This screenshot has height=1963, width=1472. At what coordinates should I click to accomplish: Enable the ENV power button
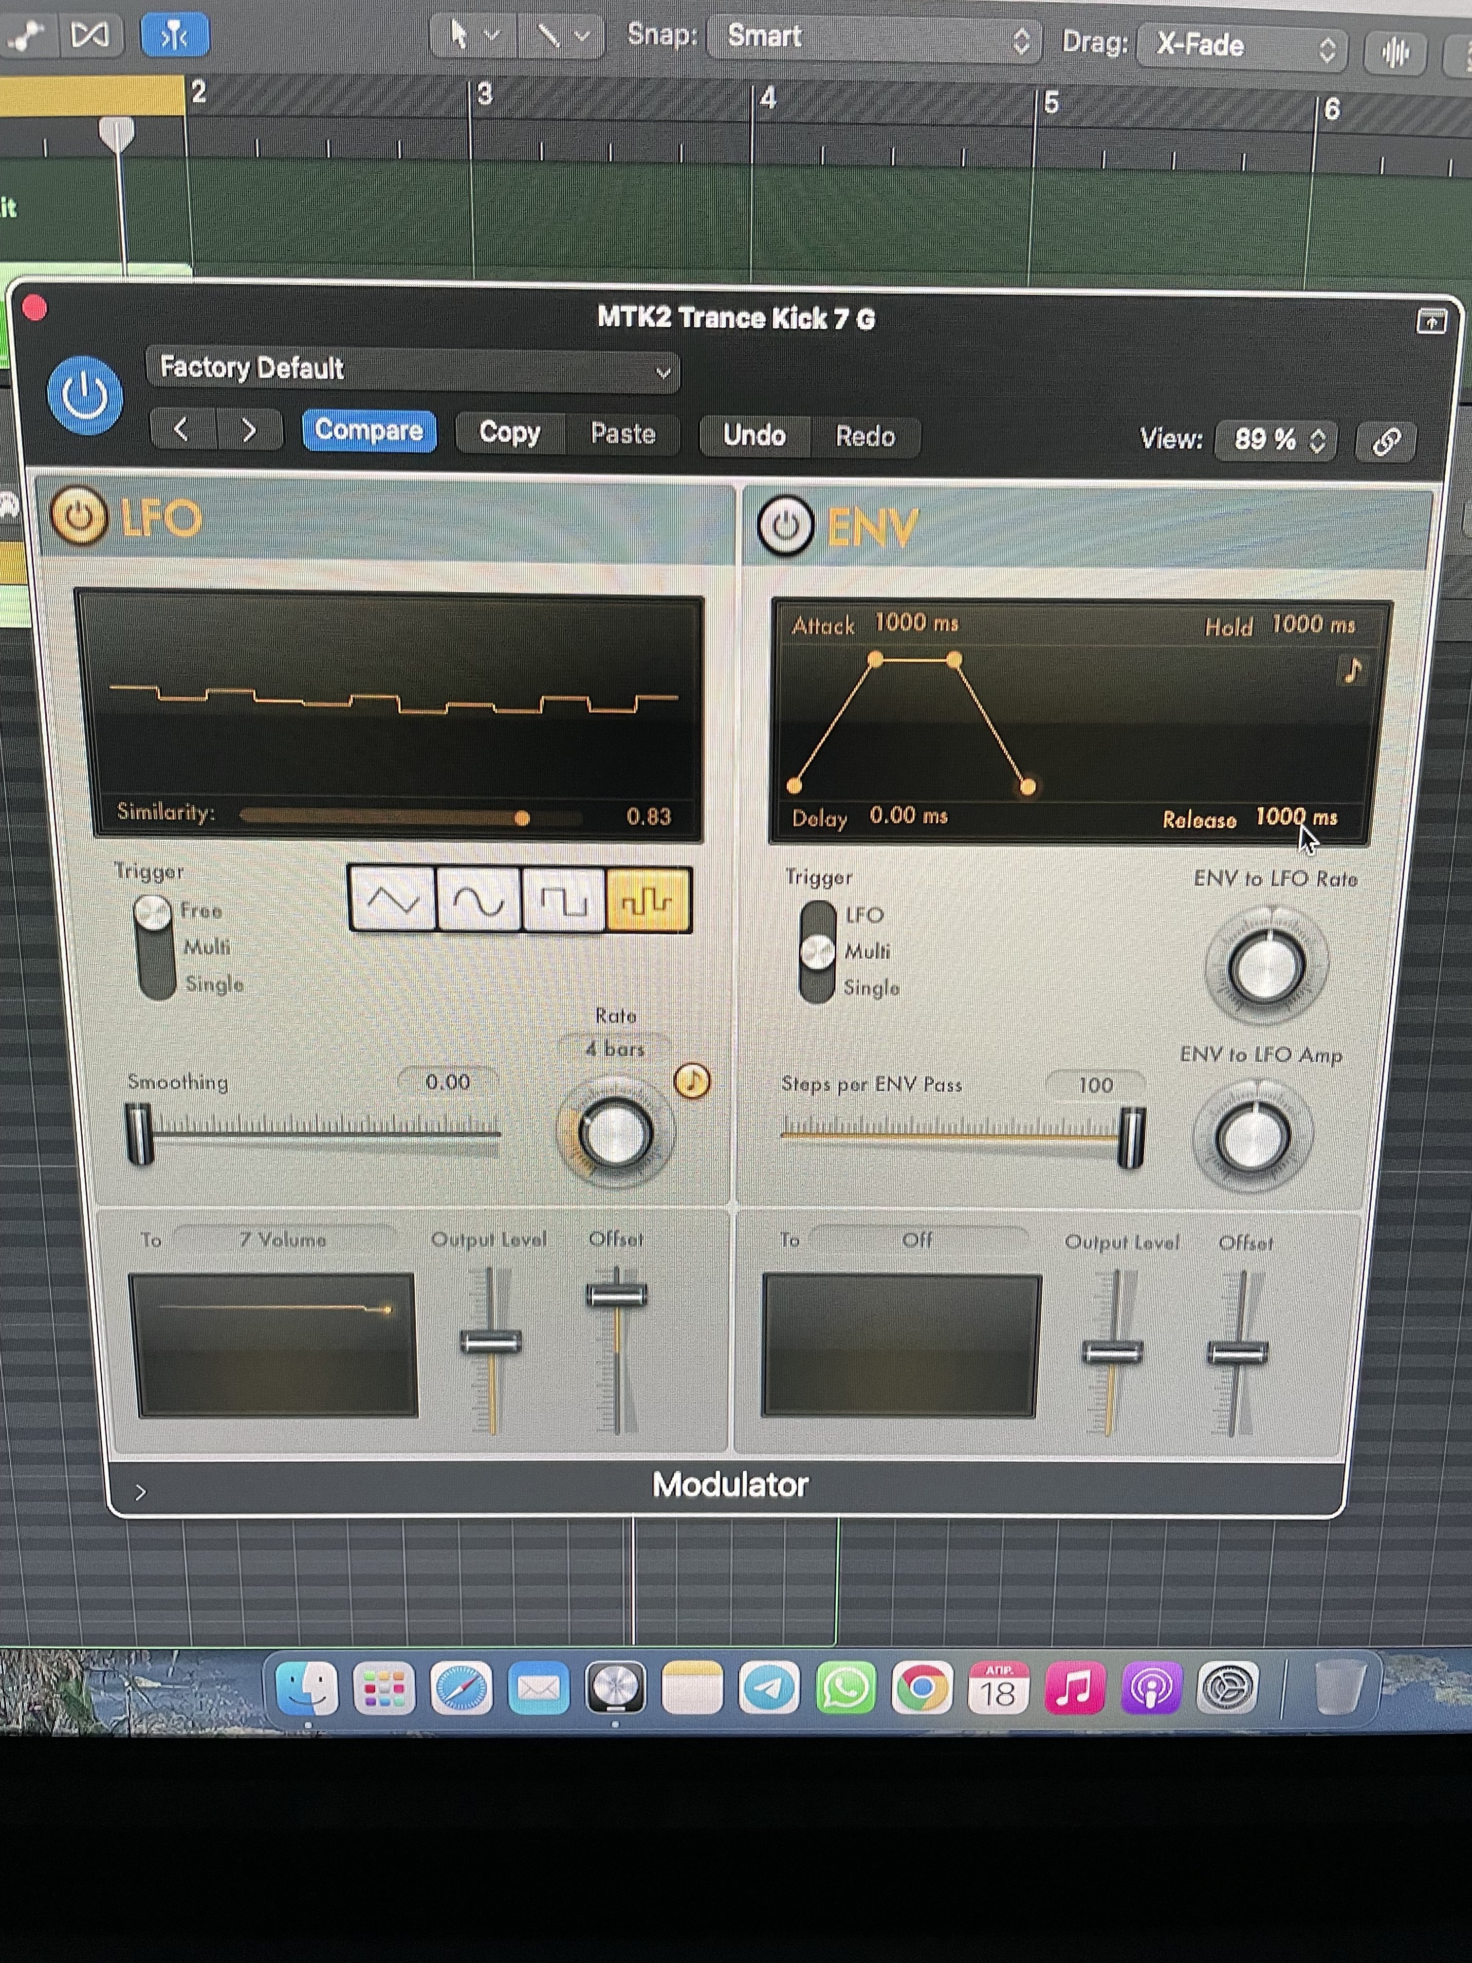(785, 525)
